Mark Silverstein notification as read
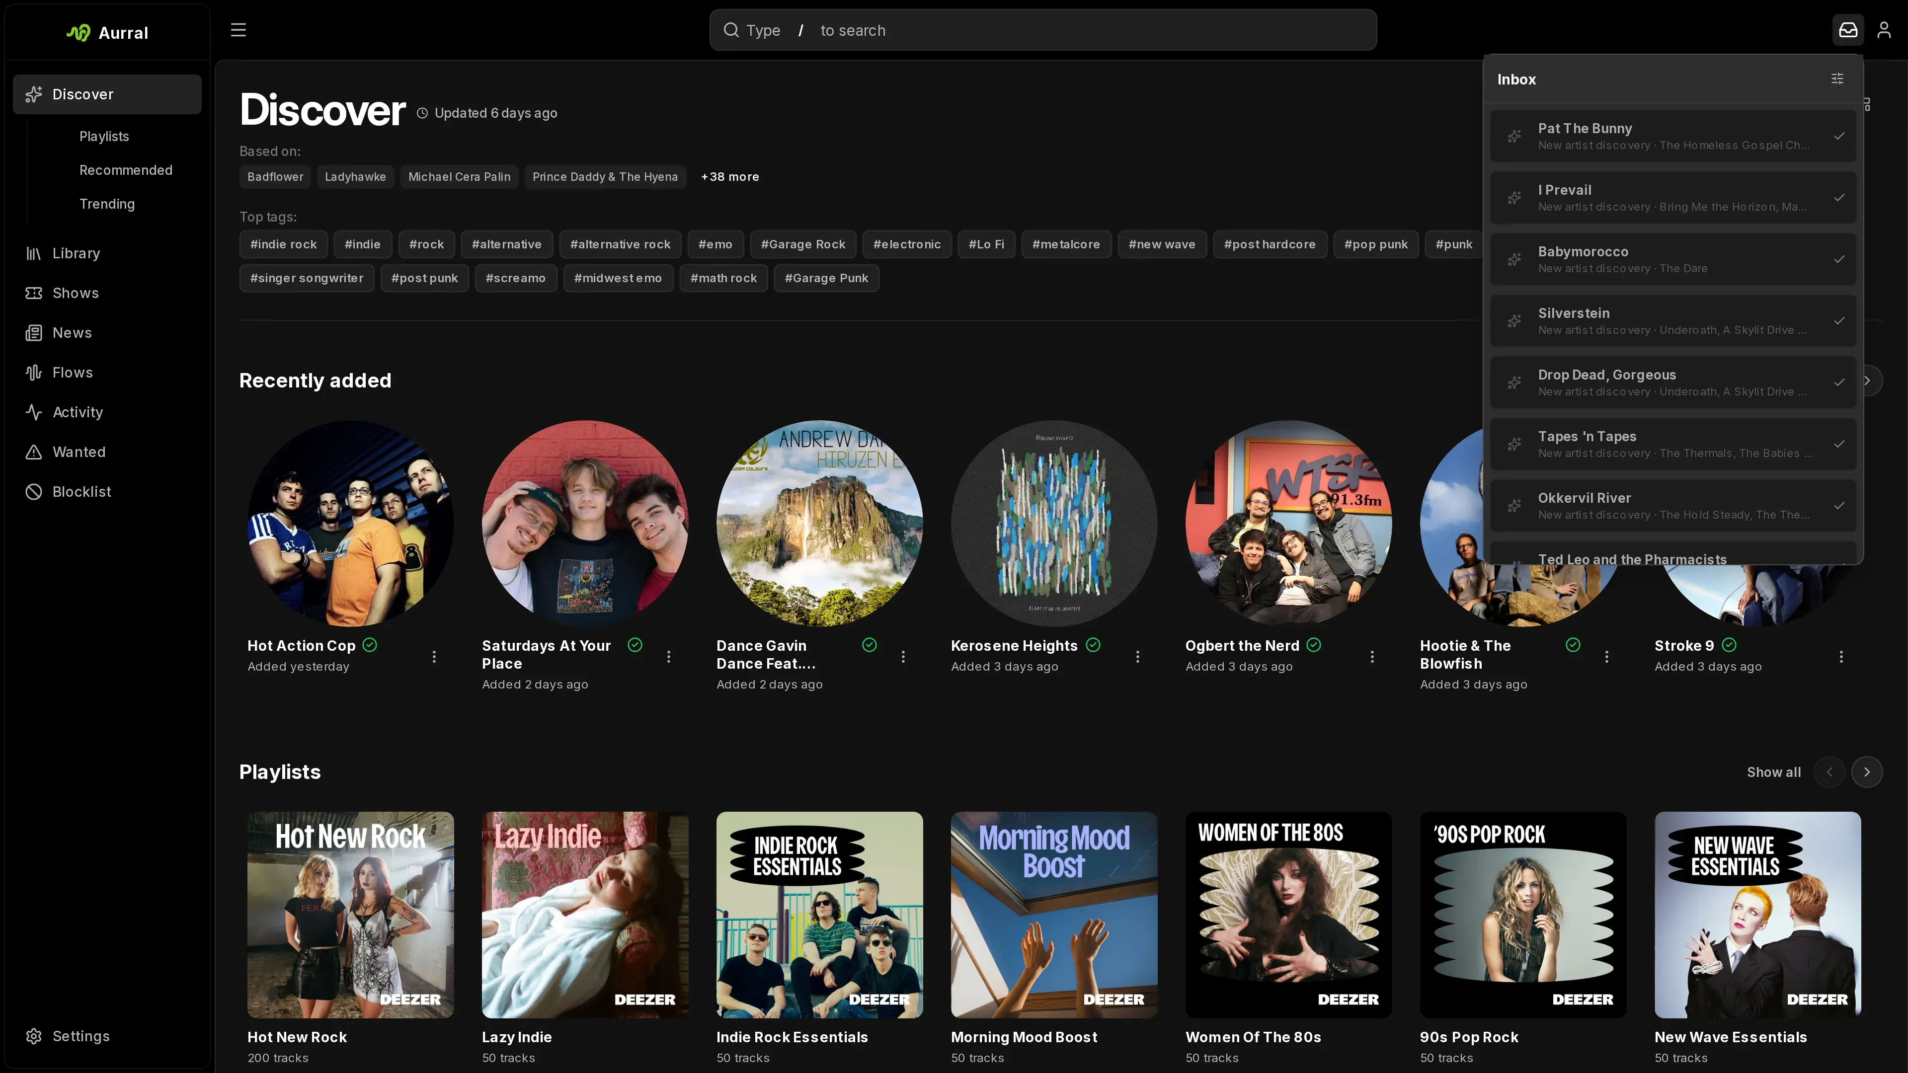This screenshot has height=1073, width=1908. click(x=1838, y=320)
